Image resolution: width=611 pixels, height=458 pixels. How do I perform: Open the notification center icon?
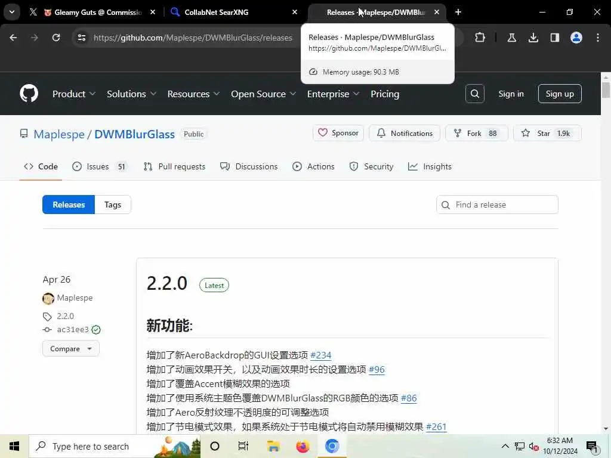click(x=591, y=446)
